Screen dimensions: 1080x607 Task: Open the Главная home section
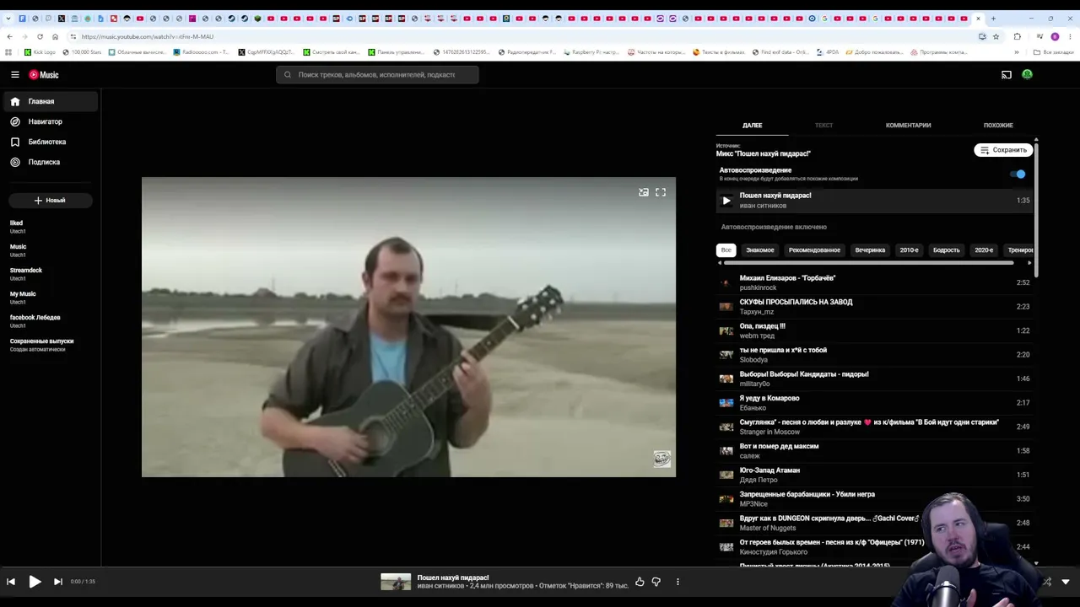49,101
